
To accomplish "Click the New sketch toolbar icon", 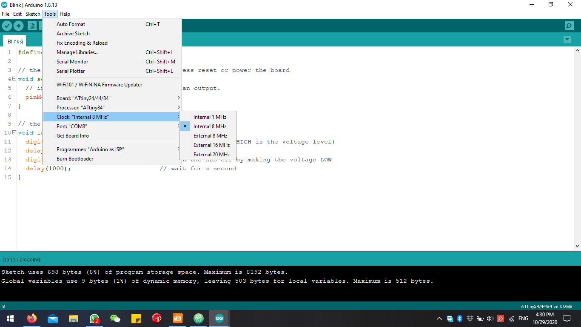I will (x=32, y=26).
